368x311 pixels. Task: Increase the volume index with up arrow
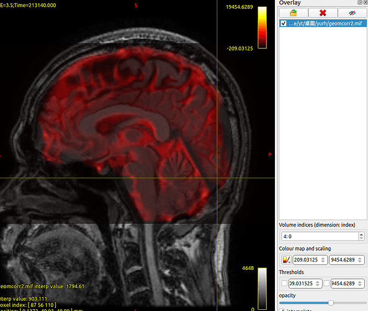pyautogui.click(x=361, y=234)
